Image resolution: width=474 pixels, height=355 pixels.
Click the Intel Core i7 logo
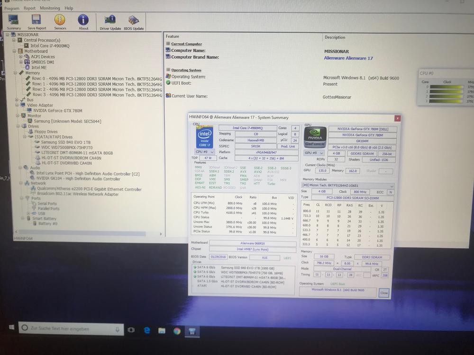pyautogui.click(x=204, y=137)
